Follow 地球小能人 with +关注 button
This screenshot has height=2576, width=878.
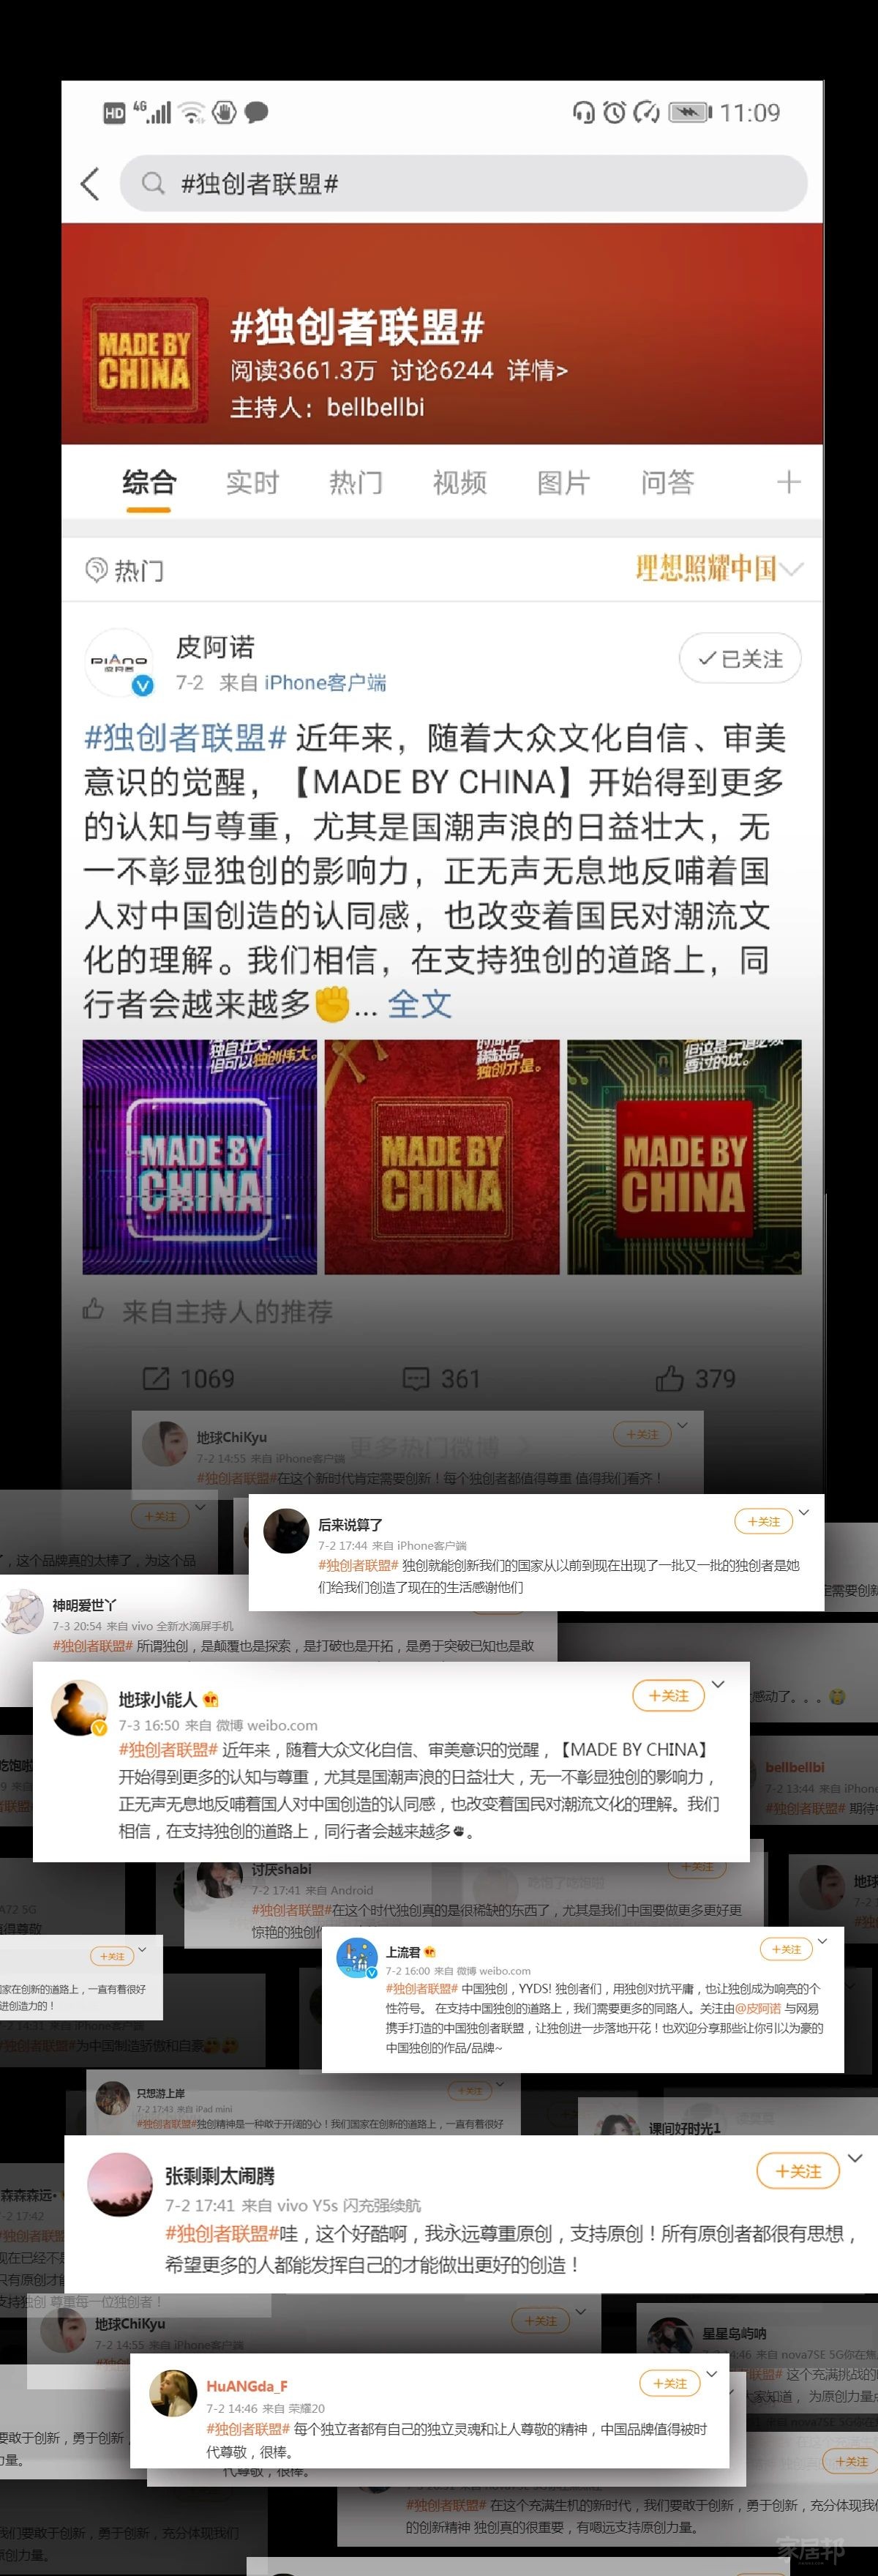click(x=668, y=1695)
